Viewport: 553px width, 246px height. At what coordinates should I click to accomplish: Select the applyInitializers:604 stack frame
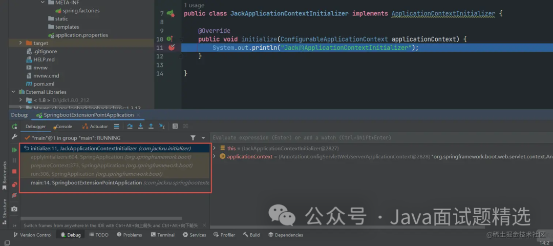115,157
